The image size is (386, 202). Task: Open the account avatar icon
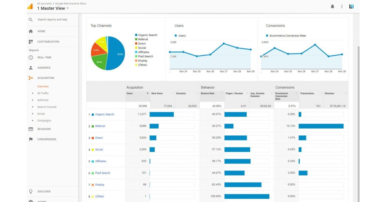351,6
